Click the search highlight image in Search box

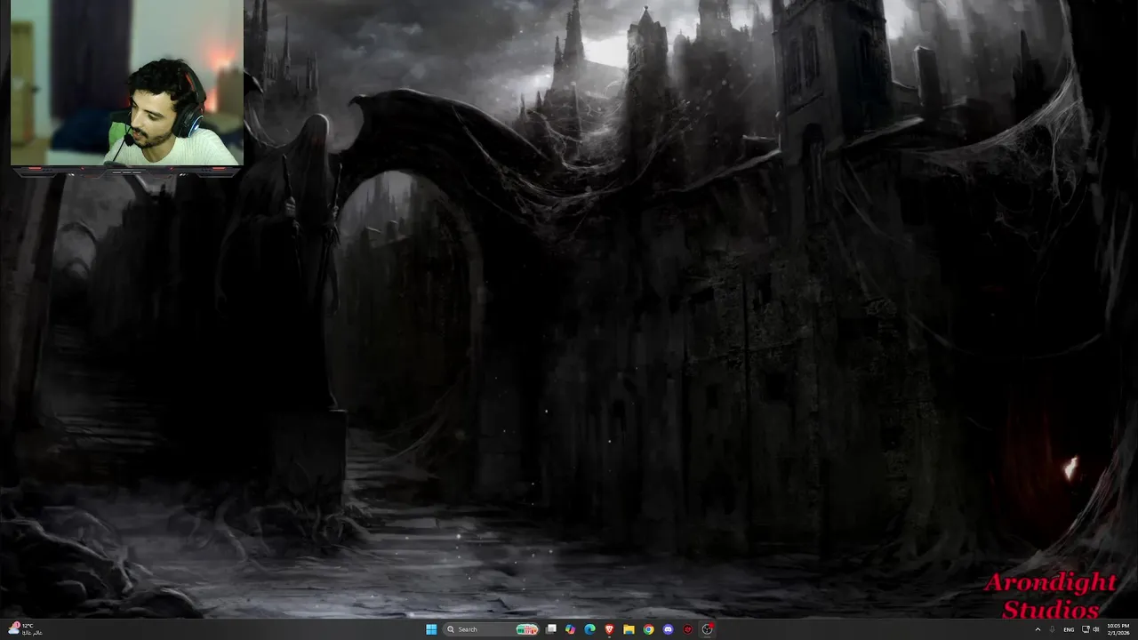pyautogui.click(x=527, y=629)
